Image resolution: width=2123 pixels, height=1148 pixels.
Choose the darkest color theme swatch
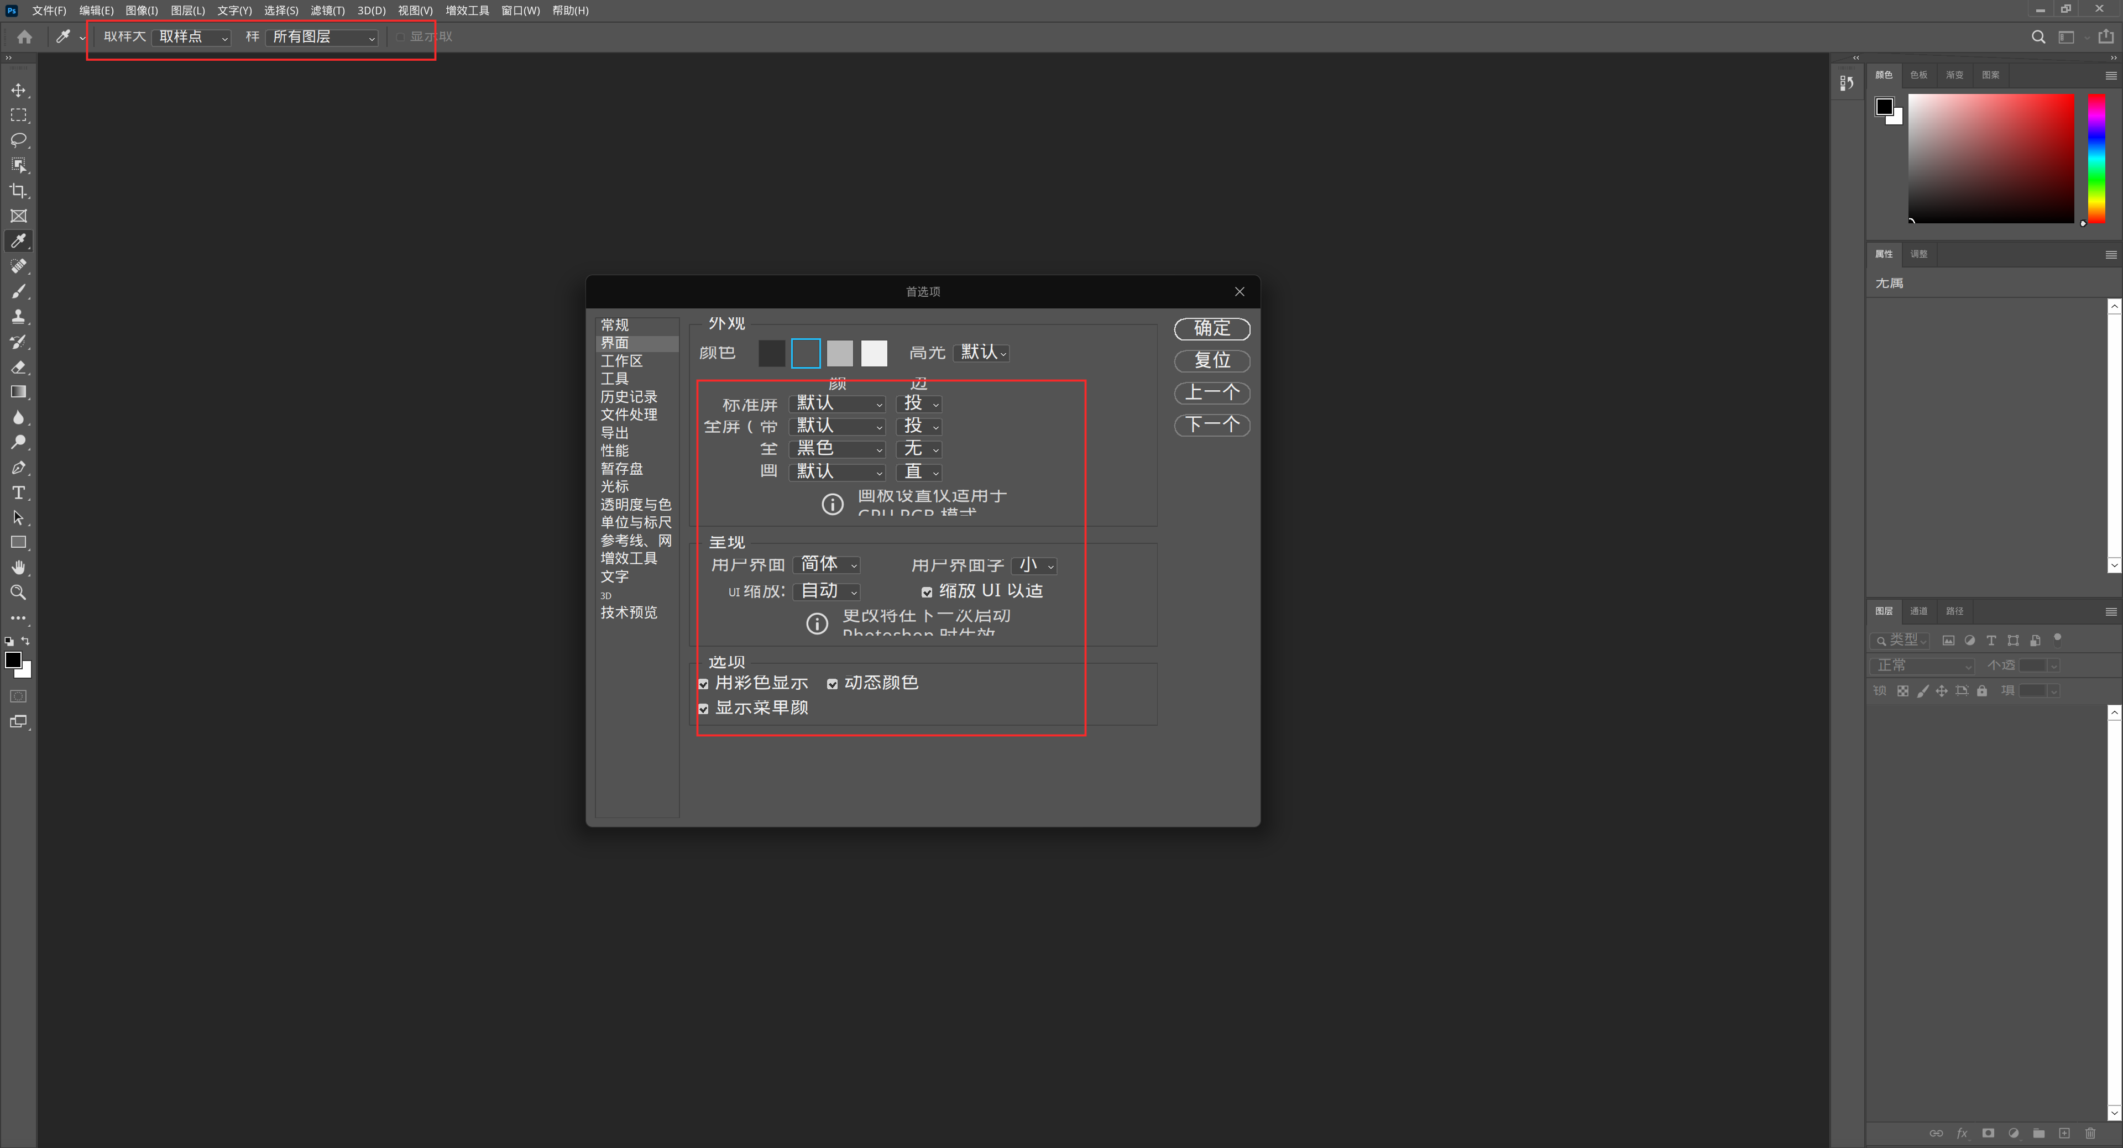pos(771,354)
